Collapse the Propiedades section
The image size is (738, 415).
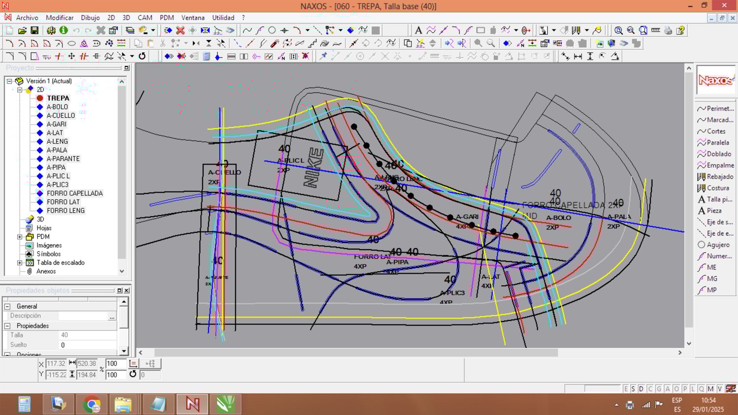pos(7,326)
